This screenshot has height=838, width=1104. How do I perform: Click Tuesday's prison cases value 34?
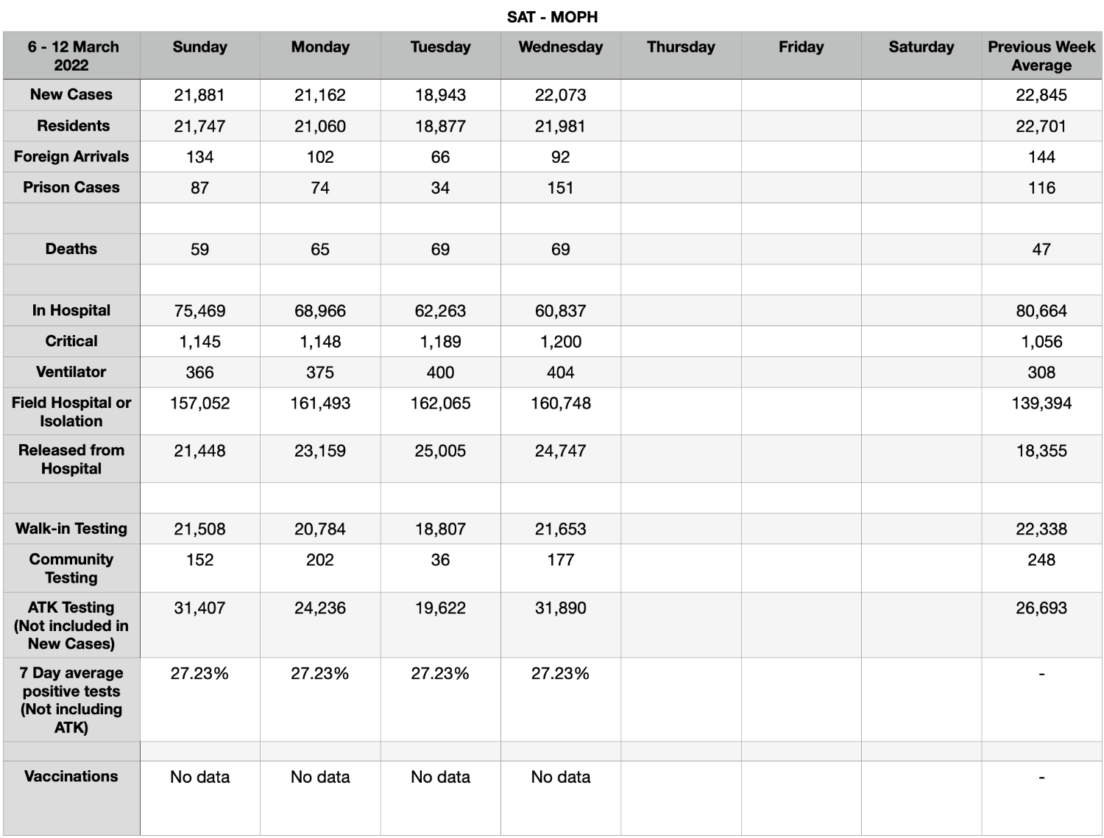[440, 188]
